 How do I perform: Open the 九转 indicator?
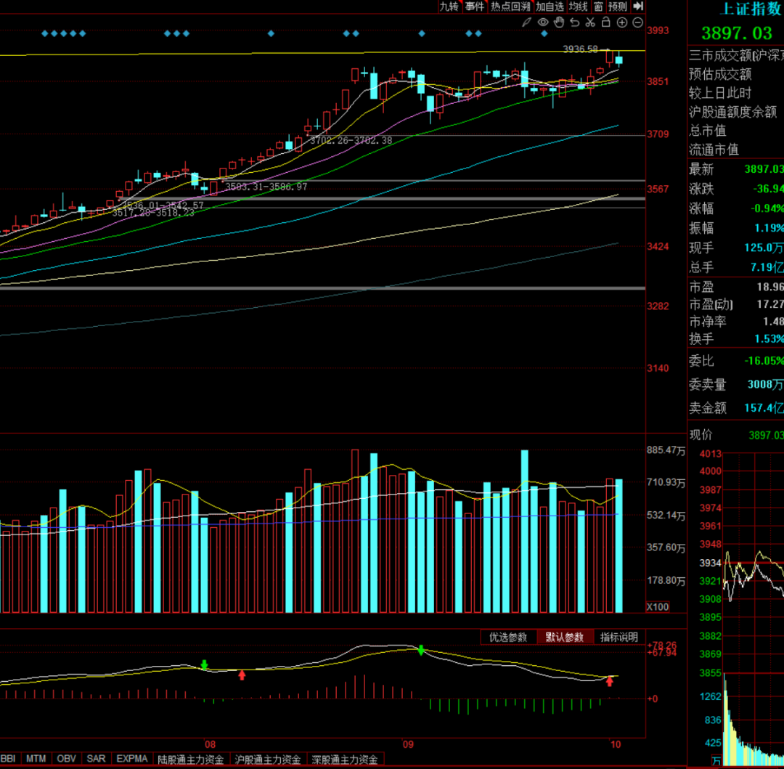pos(449,7)
